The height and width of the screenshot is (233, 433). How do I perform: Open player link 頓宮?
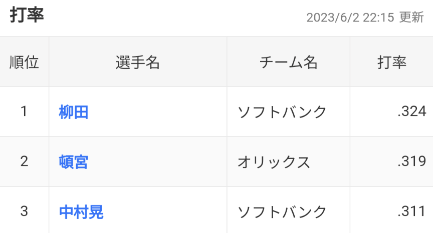pyautogui.click(x=74, y=162)
